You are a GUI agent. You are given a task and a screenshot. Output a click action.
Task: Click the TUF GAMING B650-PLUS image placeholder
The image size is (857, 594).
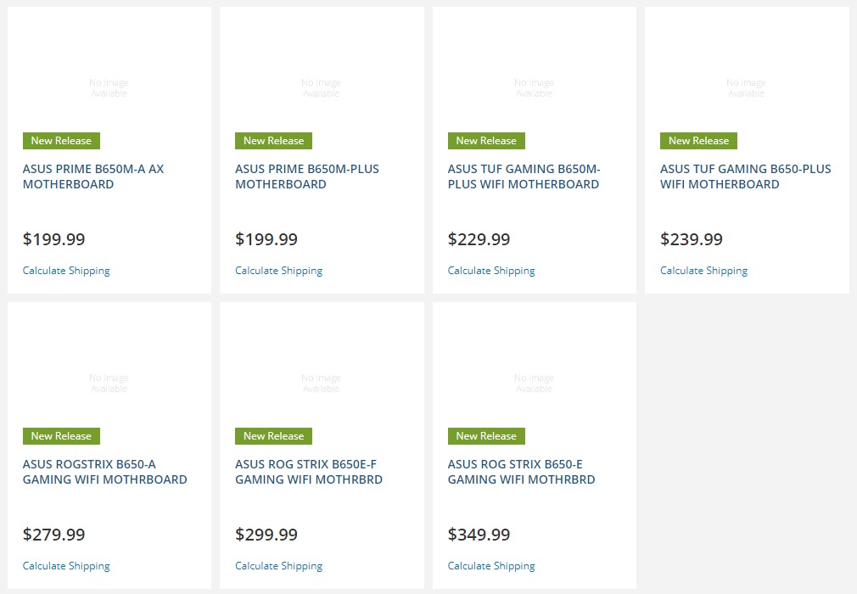pyautogui.click(x=746, y=88)
